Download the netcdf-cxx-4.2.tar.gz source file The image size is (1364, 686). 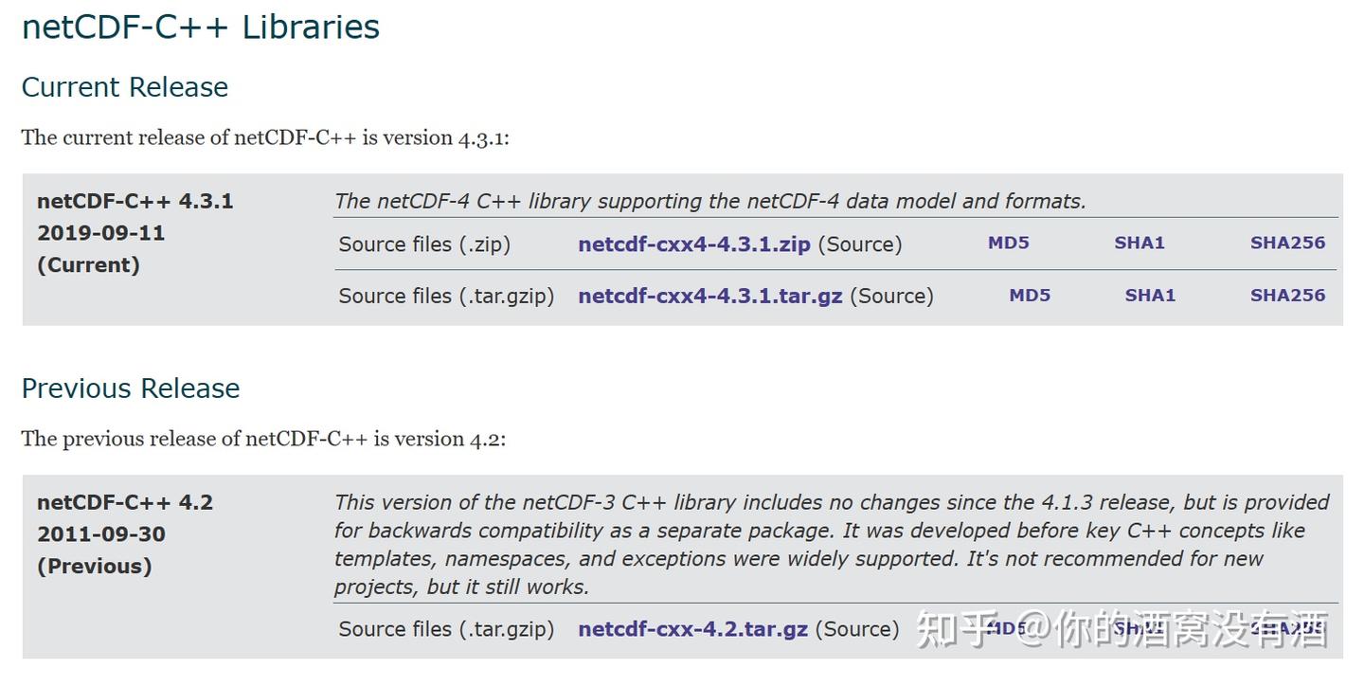(x=692, y=629)
